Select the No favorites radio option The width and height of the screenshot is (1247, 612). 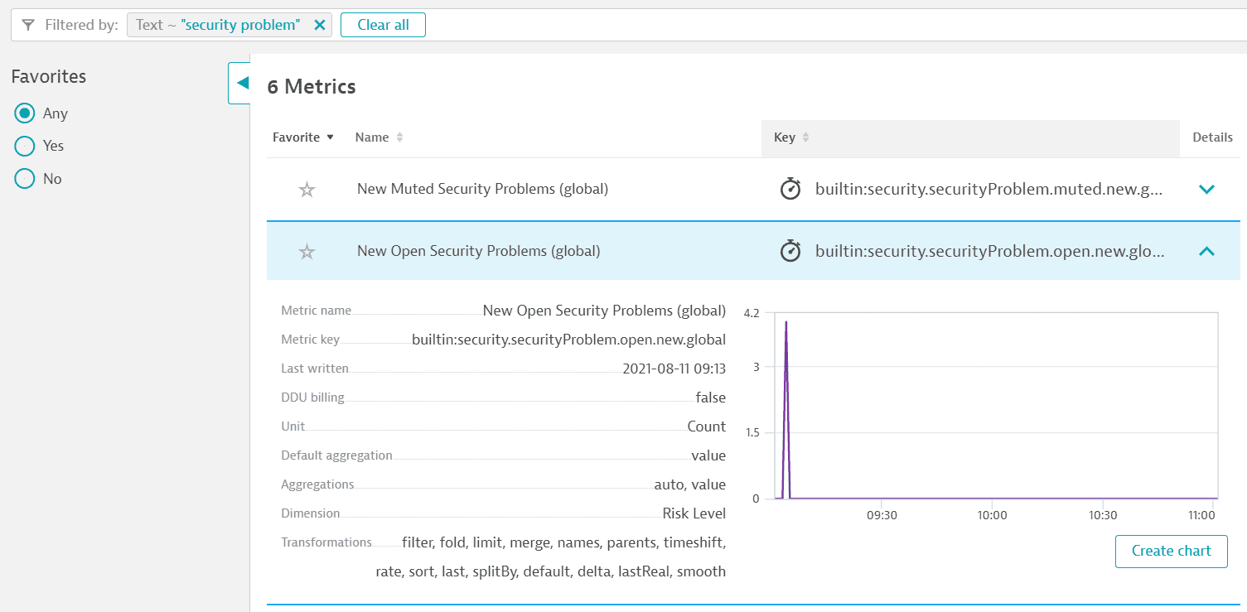[25, 179]
